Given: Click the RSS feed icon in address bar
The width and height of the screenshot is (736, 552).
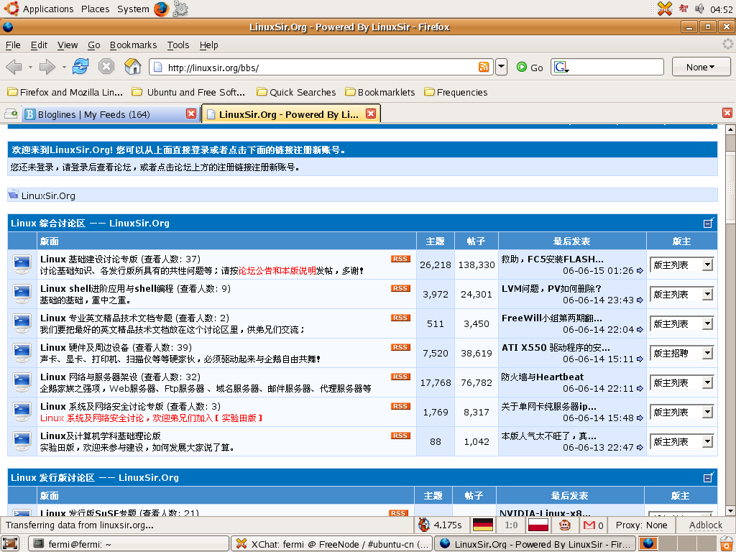Looking at the screenshot, I should [x=484, y=67].
